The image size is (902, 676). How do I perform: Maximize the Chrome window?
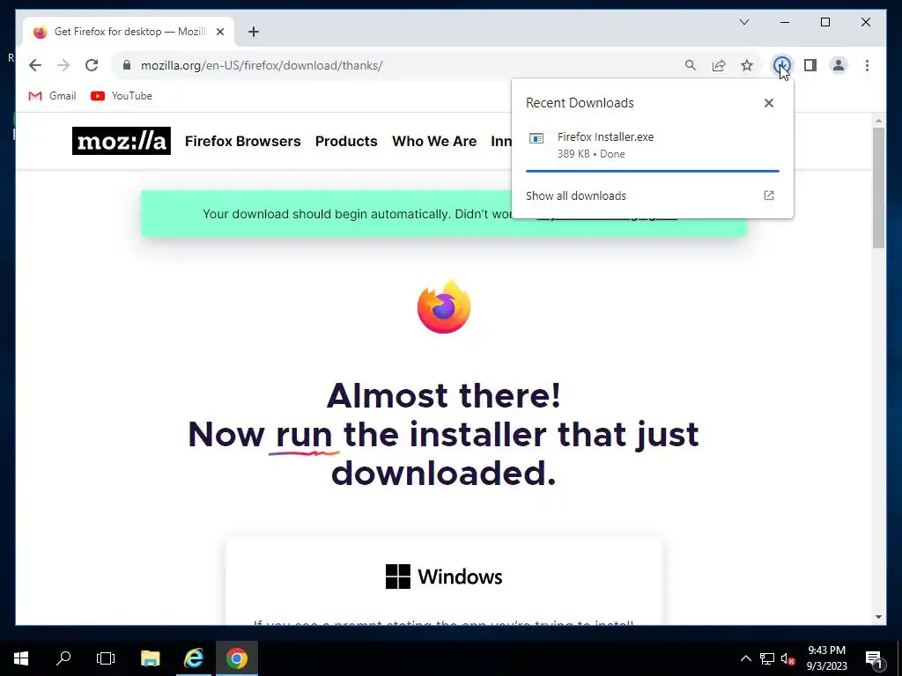824,22
